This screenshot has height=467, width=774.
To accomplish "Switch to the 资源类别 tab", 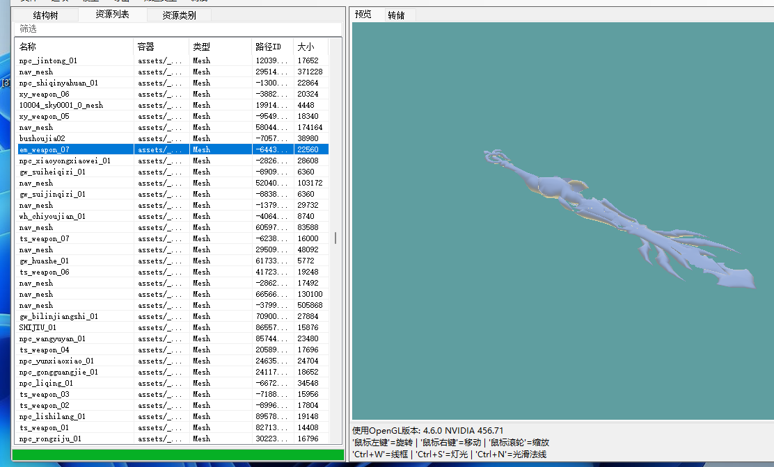I will (x=179, y=15).
